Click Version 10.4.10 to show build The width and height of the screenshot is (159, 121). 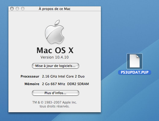pos(55,57)
